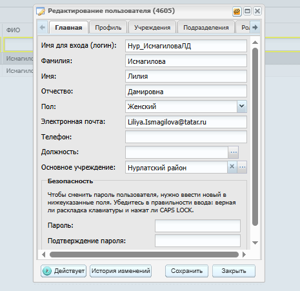Click the Электронная почта field
This screenshot has width=300, height=291.
click(186, 122)
